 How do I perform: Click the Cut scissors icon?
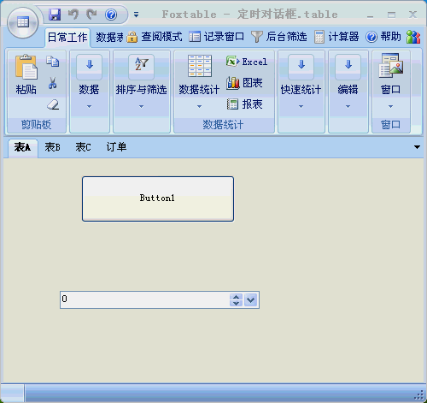[52, 83]
